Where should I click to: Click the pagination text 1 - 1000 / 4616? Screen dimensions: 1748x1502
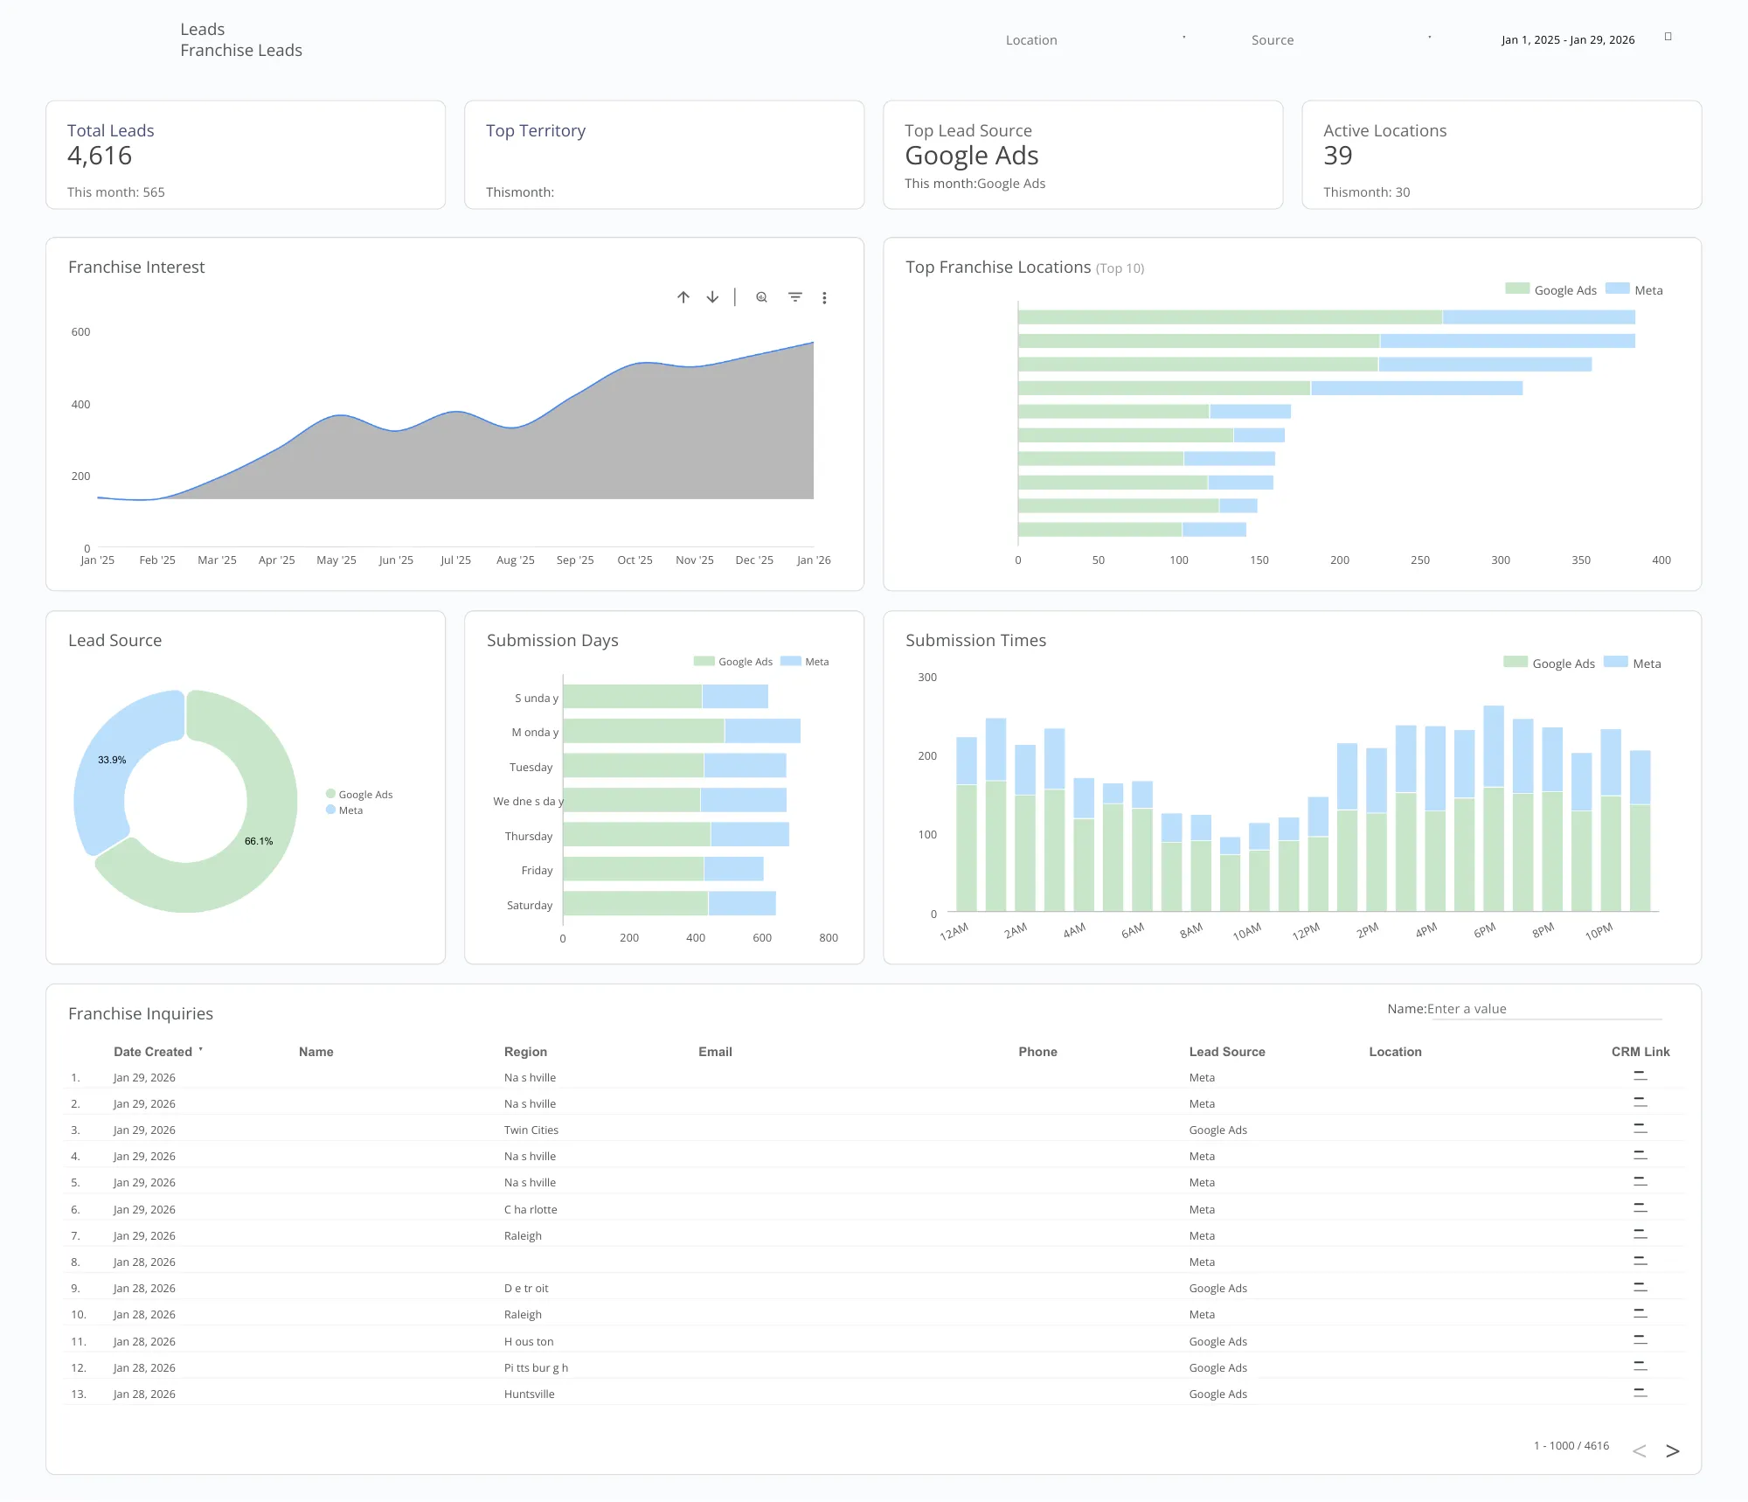(x=1571, y=1445)
